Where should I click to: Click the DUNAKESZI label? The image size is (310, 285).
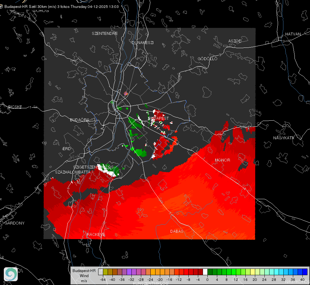pyautogui.click(x=142, y=43)
